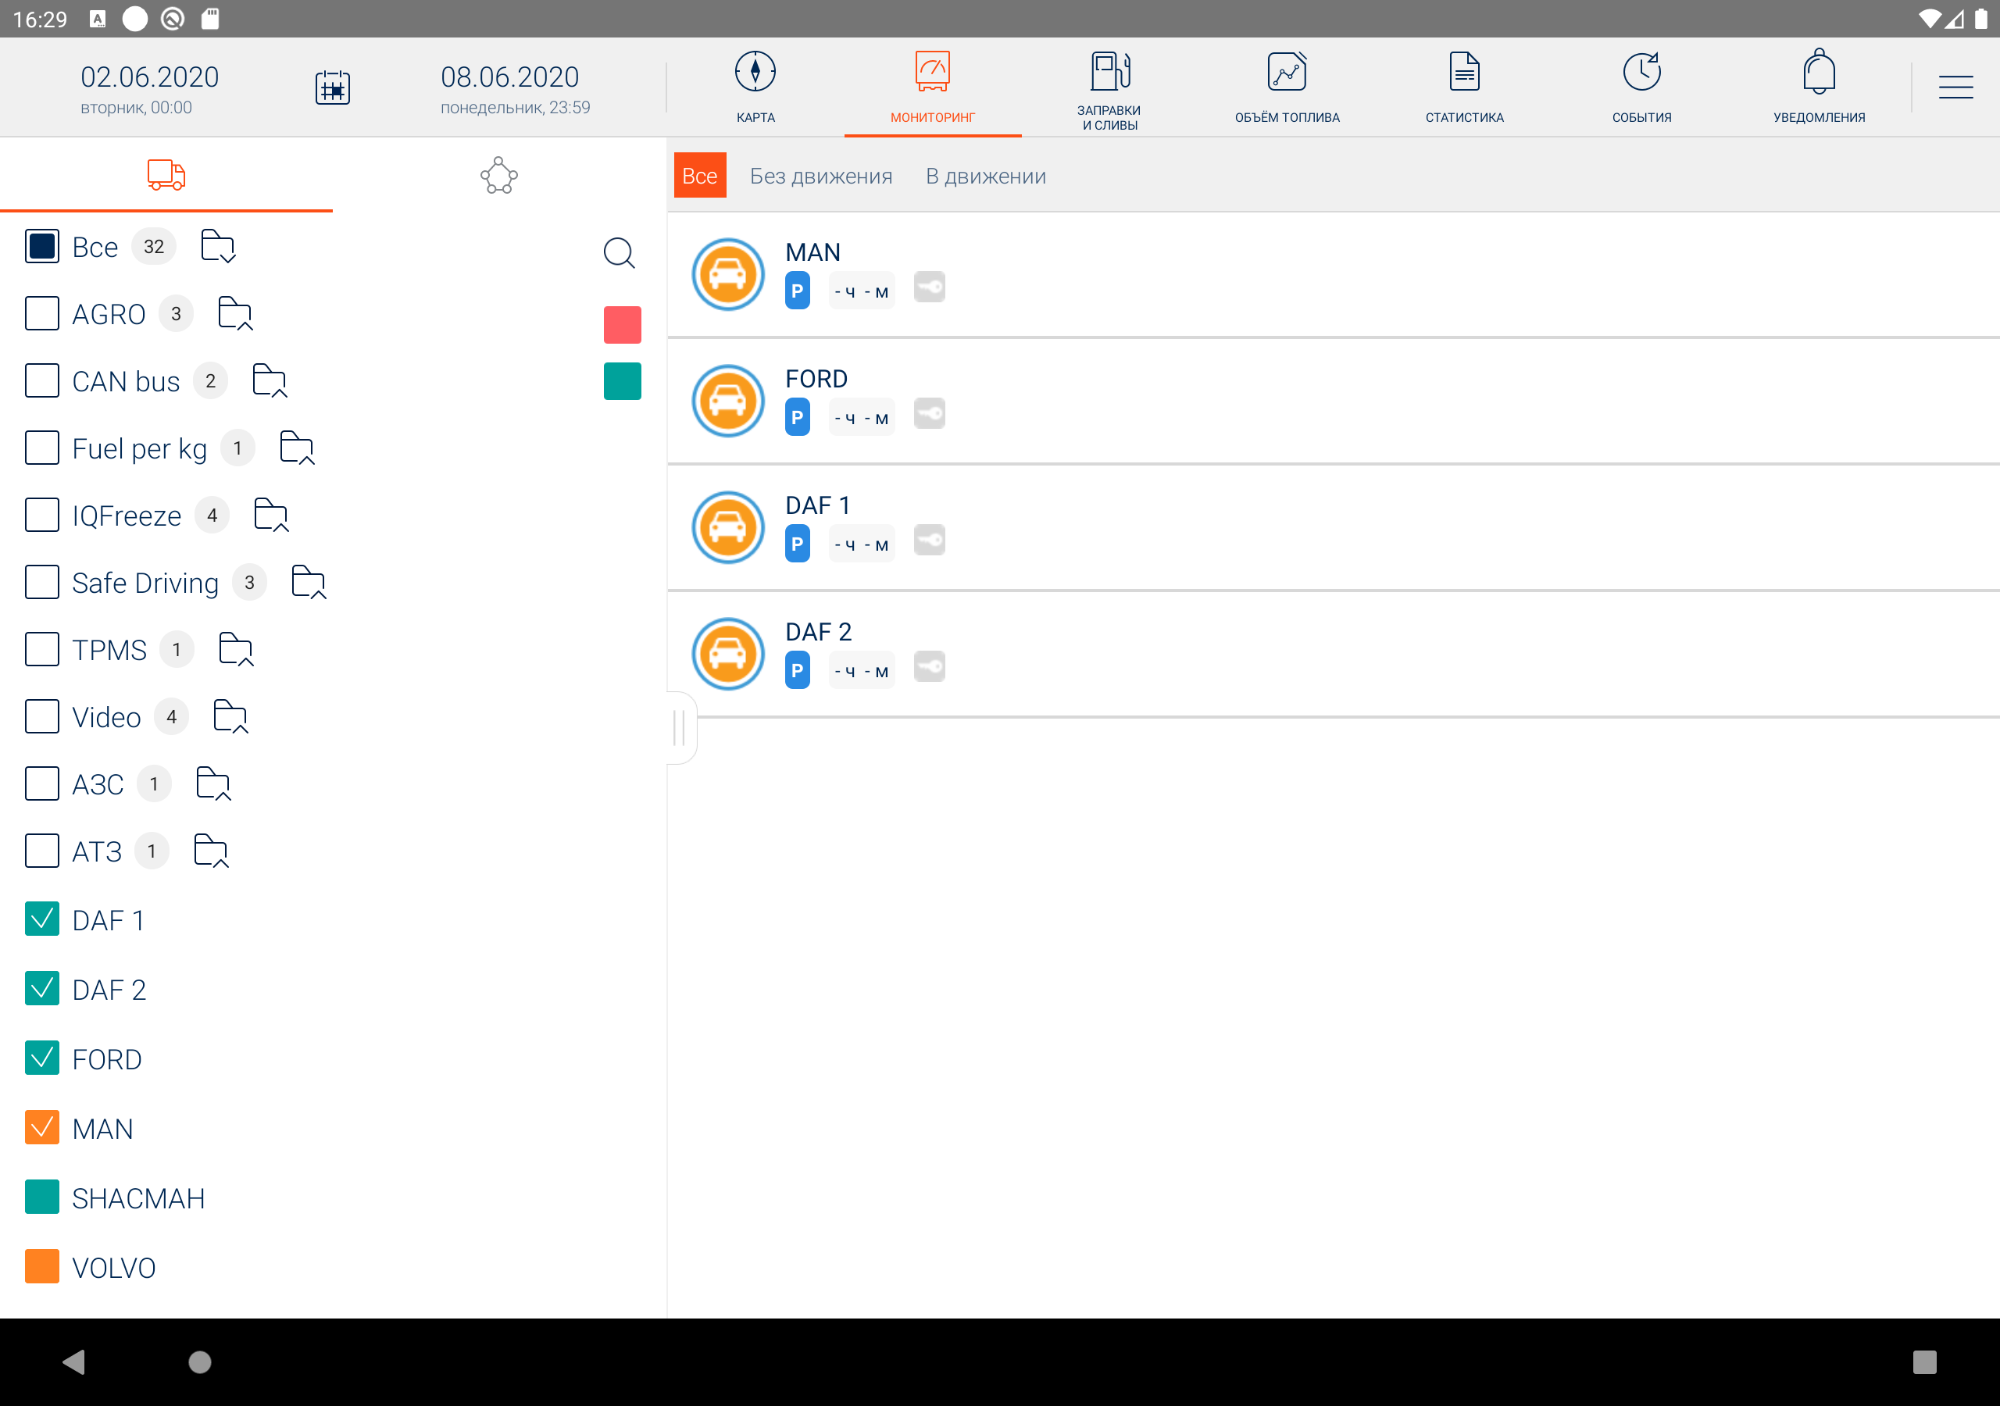Click the DAF 2 parking P badge
The image size is (2000, 1406).
[x=797, y=670]
